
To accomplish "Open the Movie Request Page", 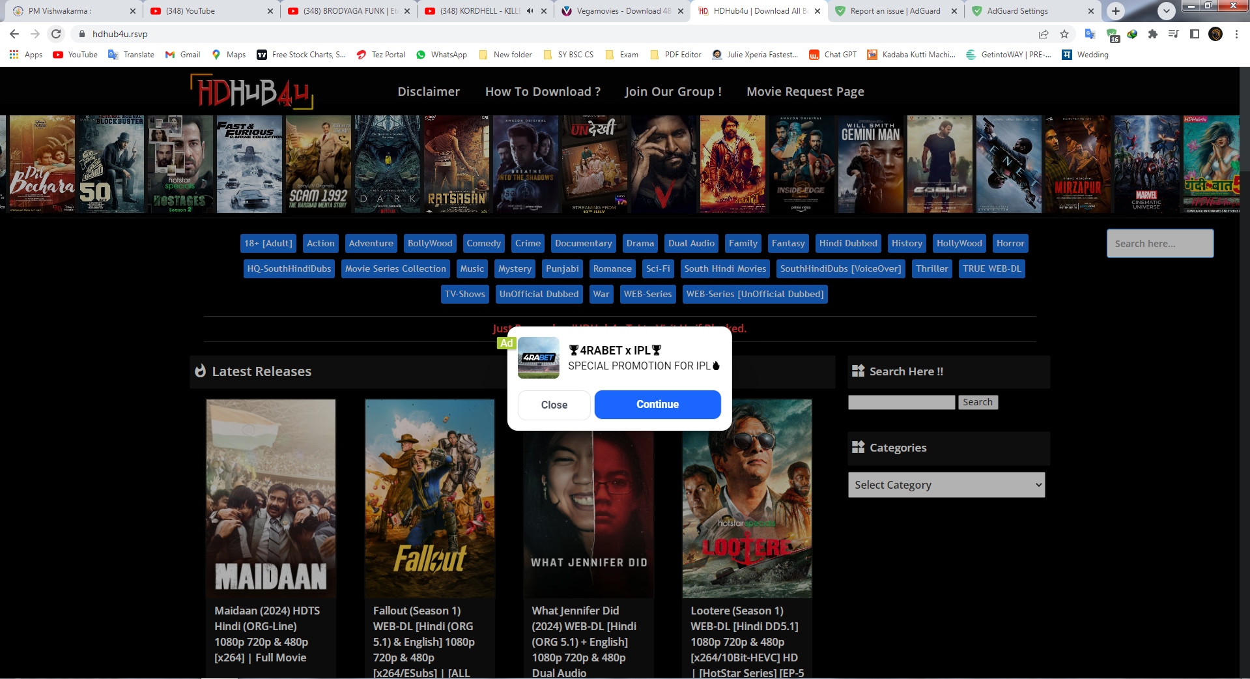I will point(805,92).
